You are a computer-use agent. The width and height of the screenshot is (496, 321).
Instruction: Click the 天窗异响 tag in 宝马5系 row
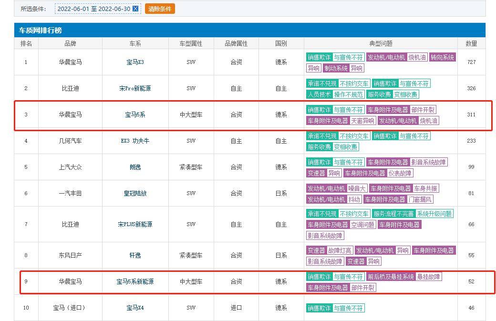[362, 121]
